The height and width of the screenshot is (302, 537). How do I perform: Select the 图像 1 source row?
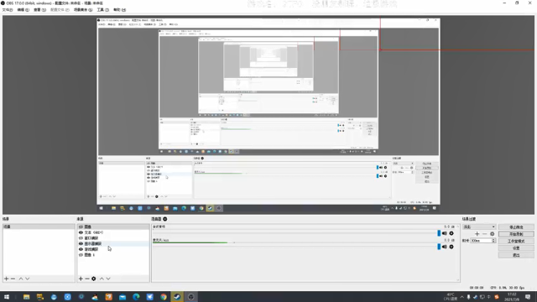pyautogui.click(x=113, y=255)
